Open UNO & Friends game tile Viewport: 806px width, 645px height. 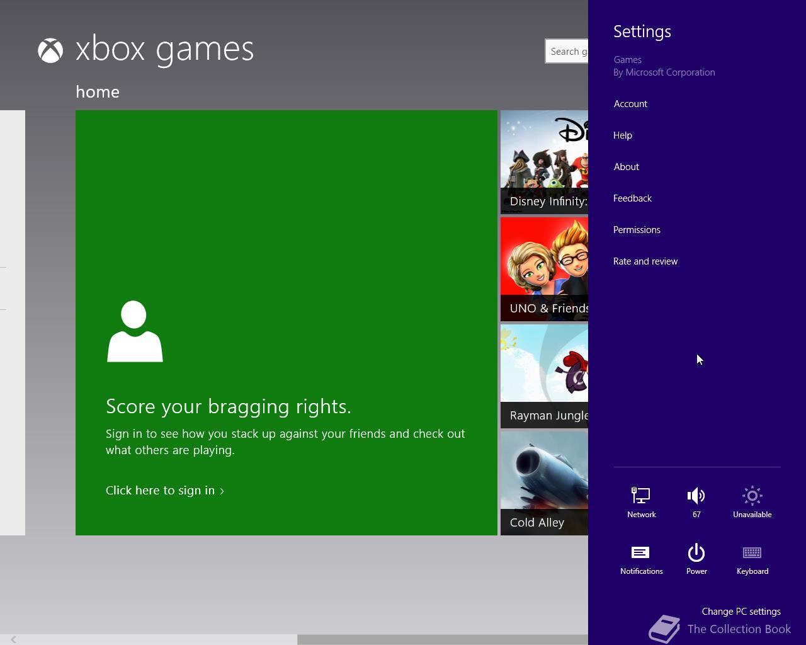[x=544, y=270]
